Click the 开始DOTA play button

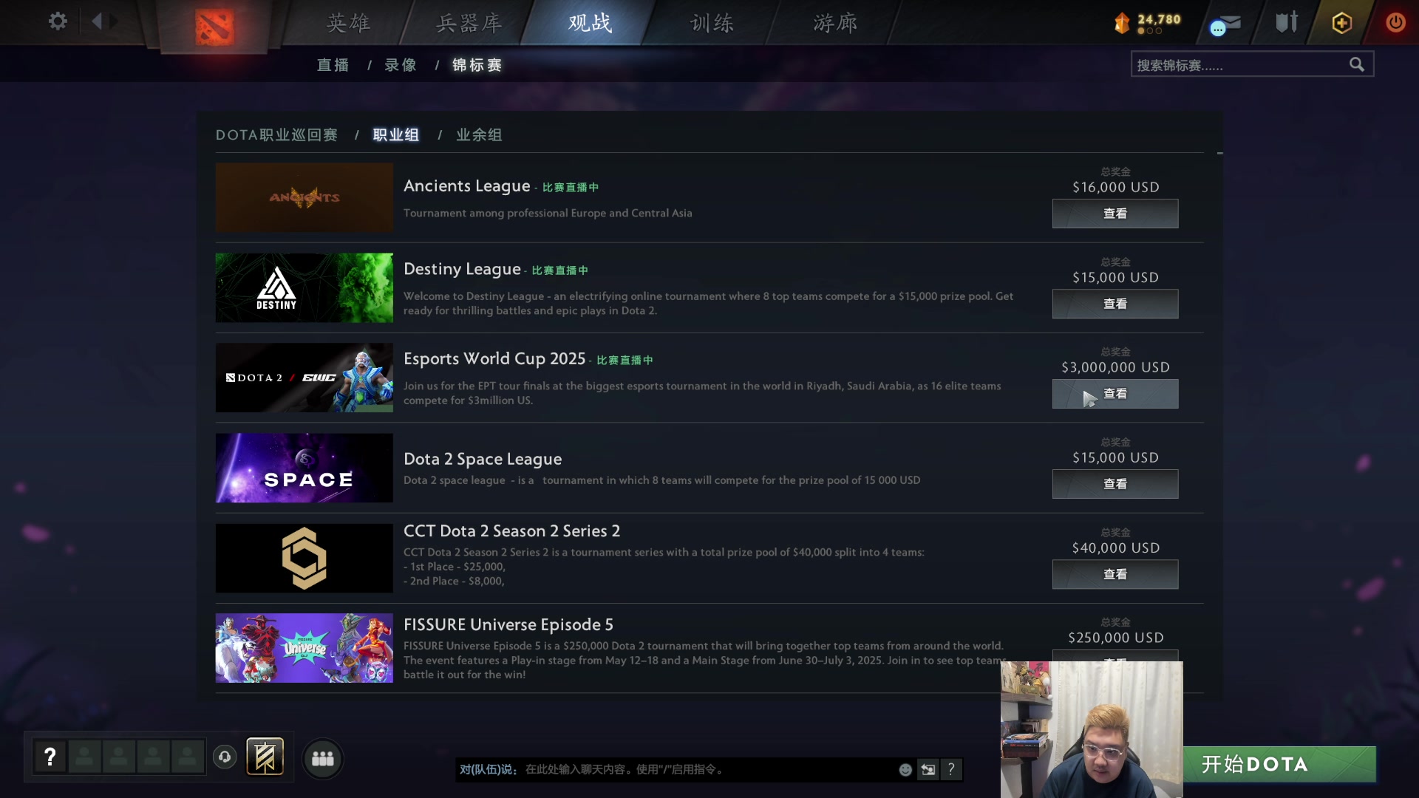[x=1279, y=764]
